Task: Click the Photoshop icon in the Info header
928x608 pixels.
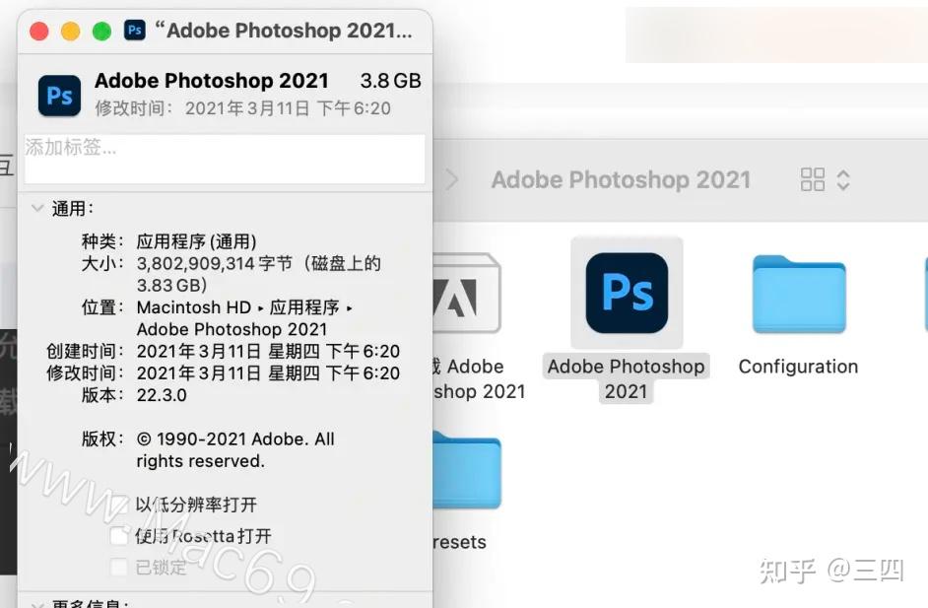Action: click(59, 95)
